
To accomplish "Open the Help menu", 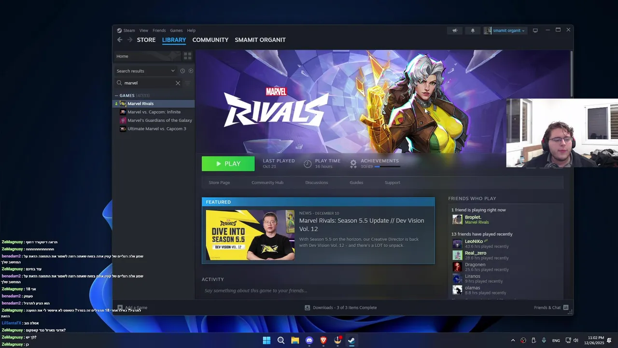I will pyautogui.click(x=191, y=30).
